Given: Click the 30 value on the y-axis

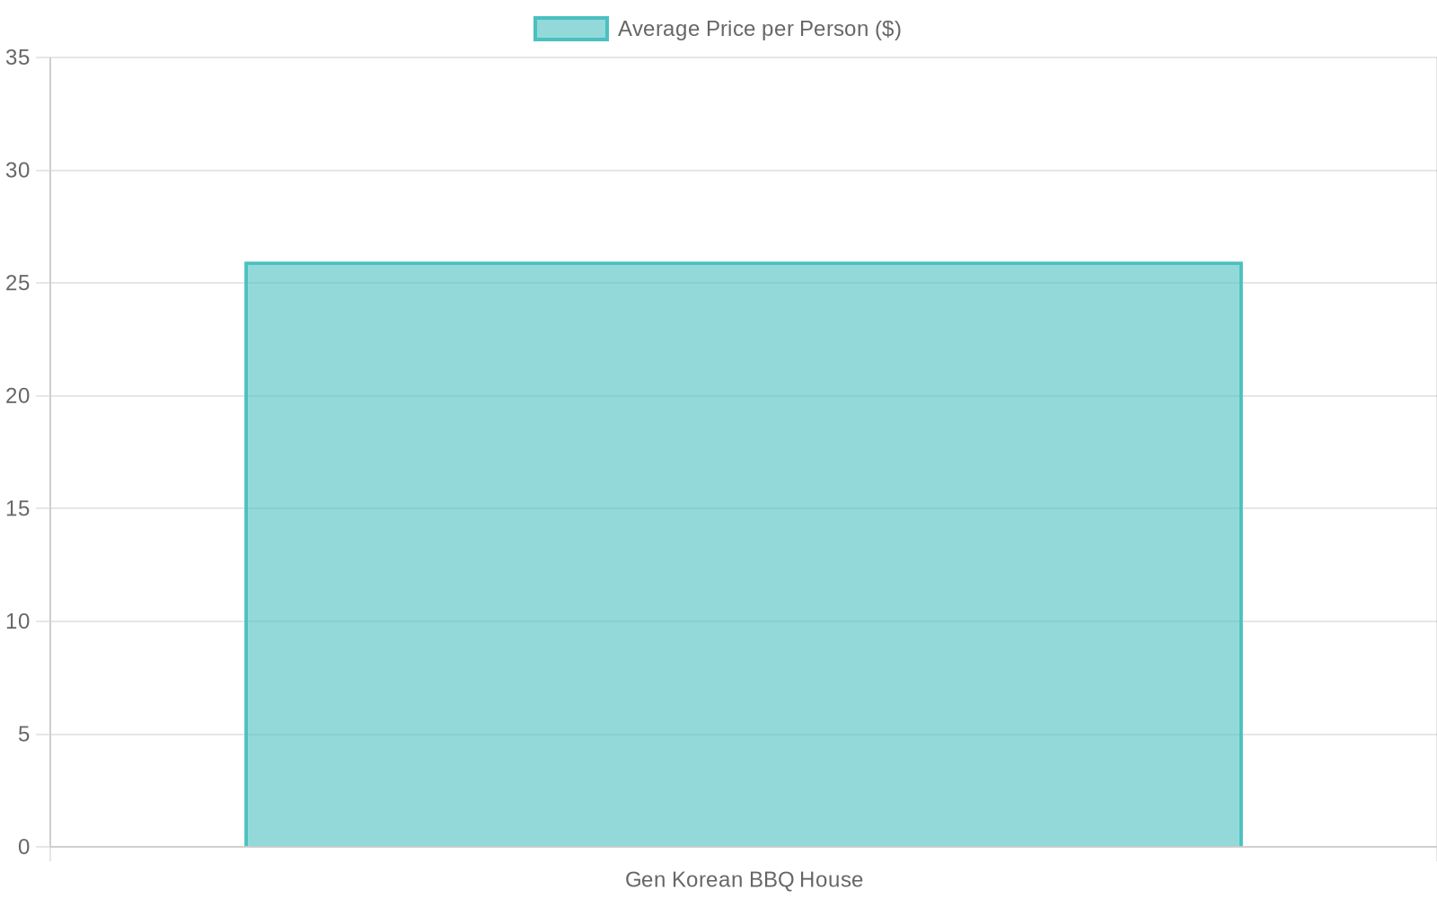Looking at the screenshot, I should [18, 170].
